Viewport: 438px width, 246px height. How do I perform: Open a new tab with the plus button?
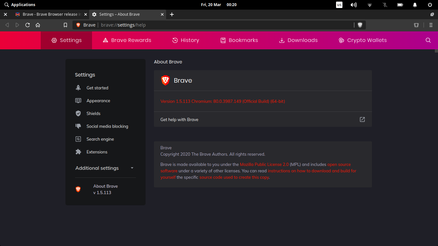click(172, 14)
